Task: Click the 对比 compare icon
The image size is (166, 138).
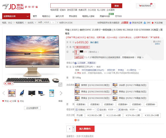Action: (18, 101)
